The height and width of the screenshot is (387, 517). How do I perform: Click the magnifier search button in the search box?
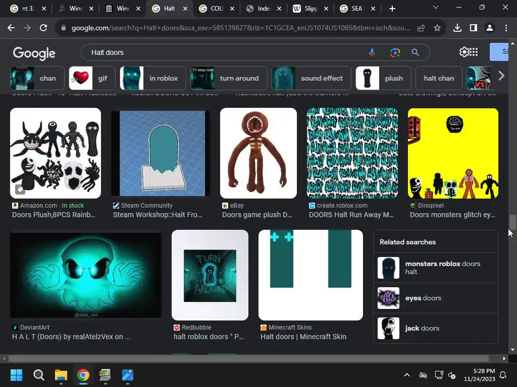pyautogui.click(x=416, y=52)
